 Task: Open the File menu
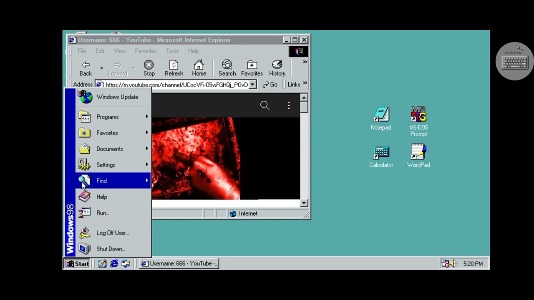(x=82, y=51)
